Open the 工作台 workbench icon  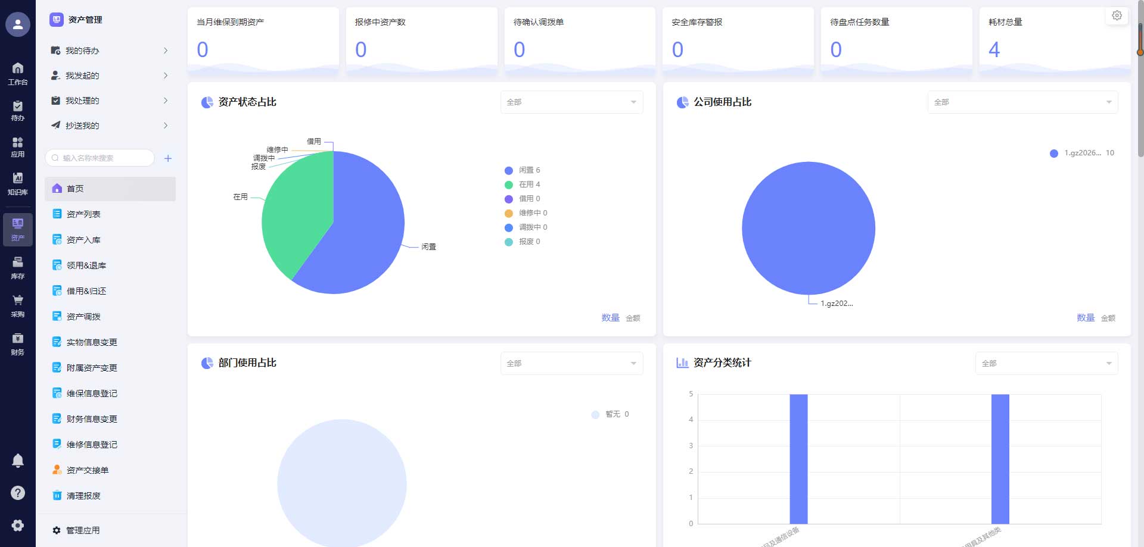(x=18, y=73)
